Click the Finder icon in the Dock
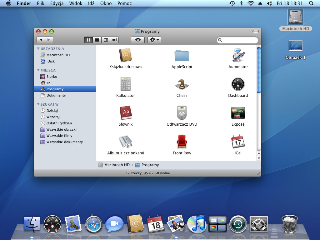 coord(32,224)
